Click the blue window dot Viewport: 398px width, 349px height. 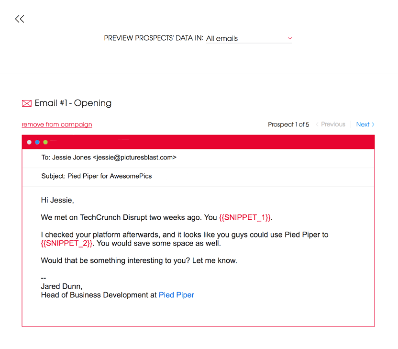coord(37,142)
